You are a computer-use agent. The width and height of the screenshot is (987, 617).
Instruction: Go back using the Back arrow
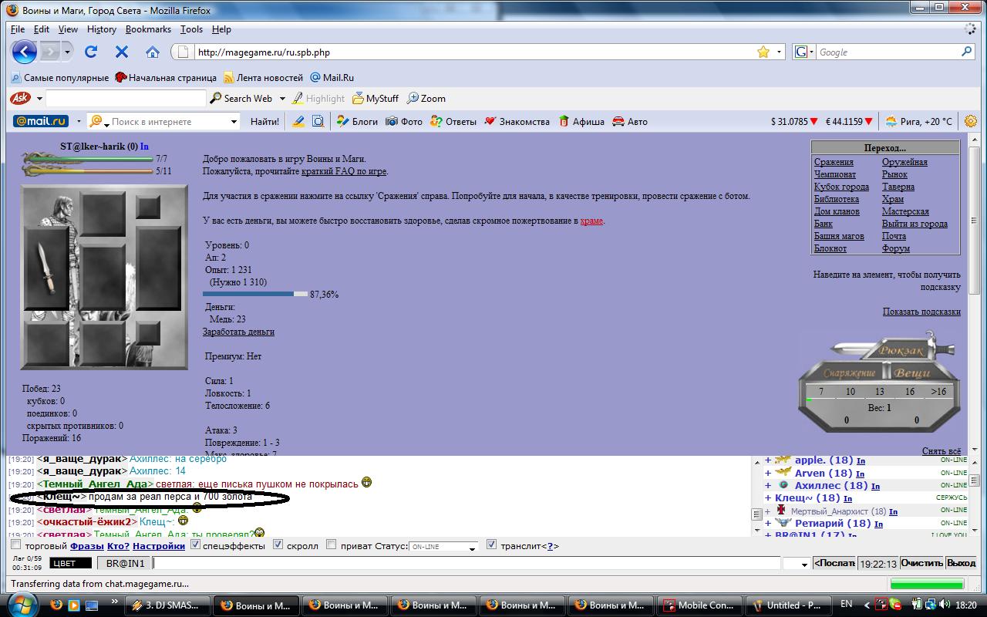[25, 52]
